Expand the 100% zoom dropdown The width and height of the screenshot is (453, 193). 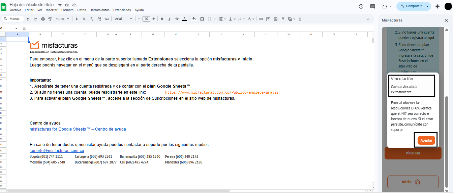[62, 19]
